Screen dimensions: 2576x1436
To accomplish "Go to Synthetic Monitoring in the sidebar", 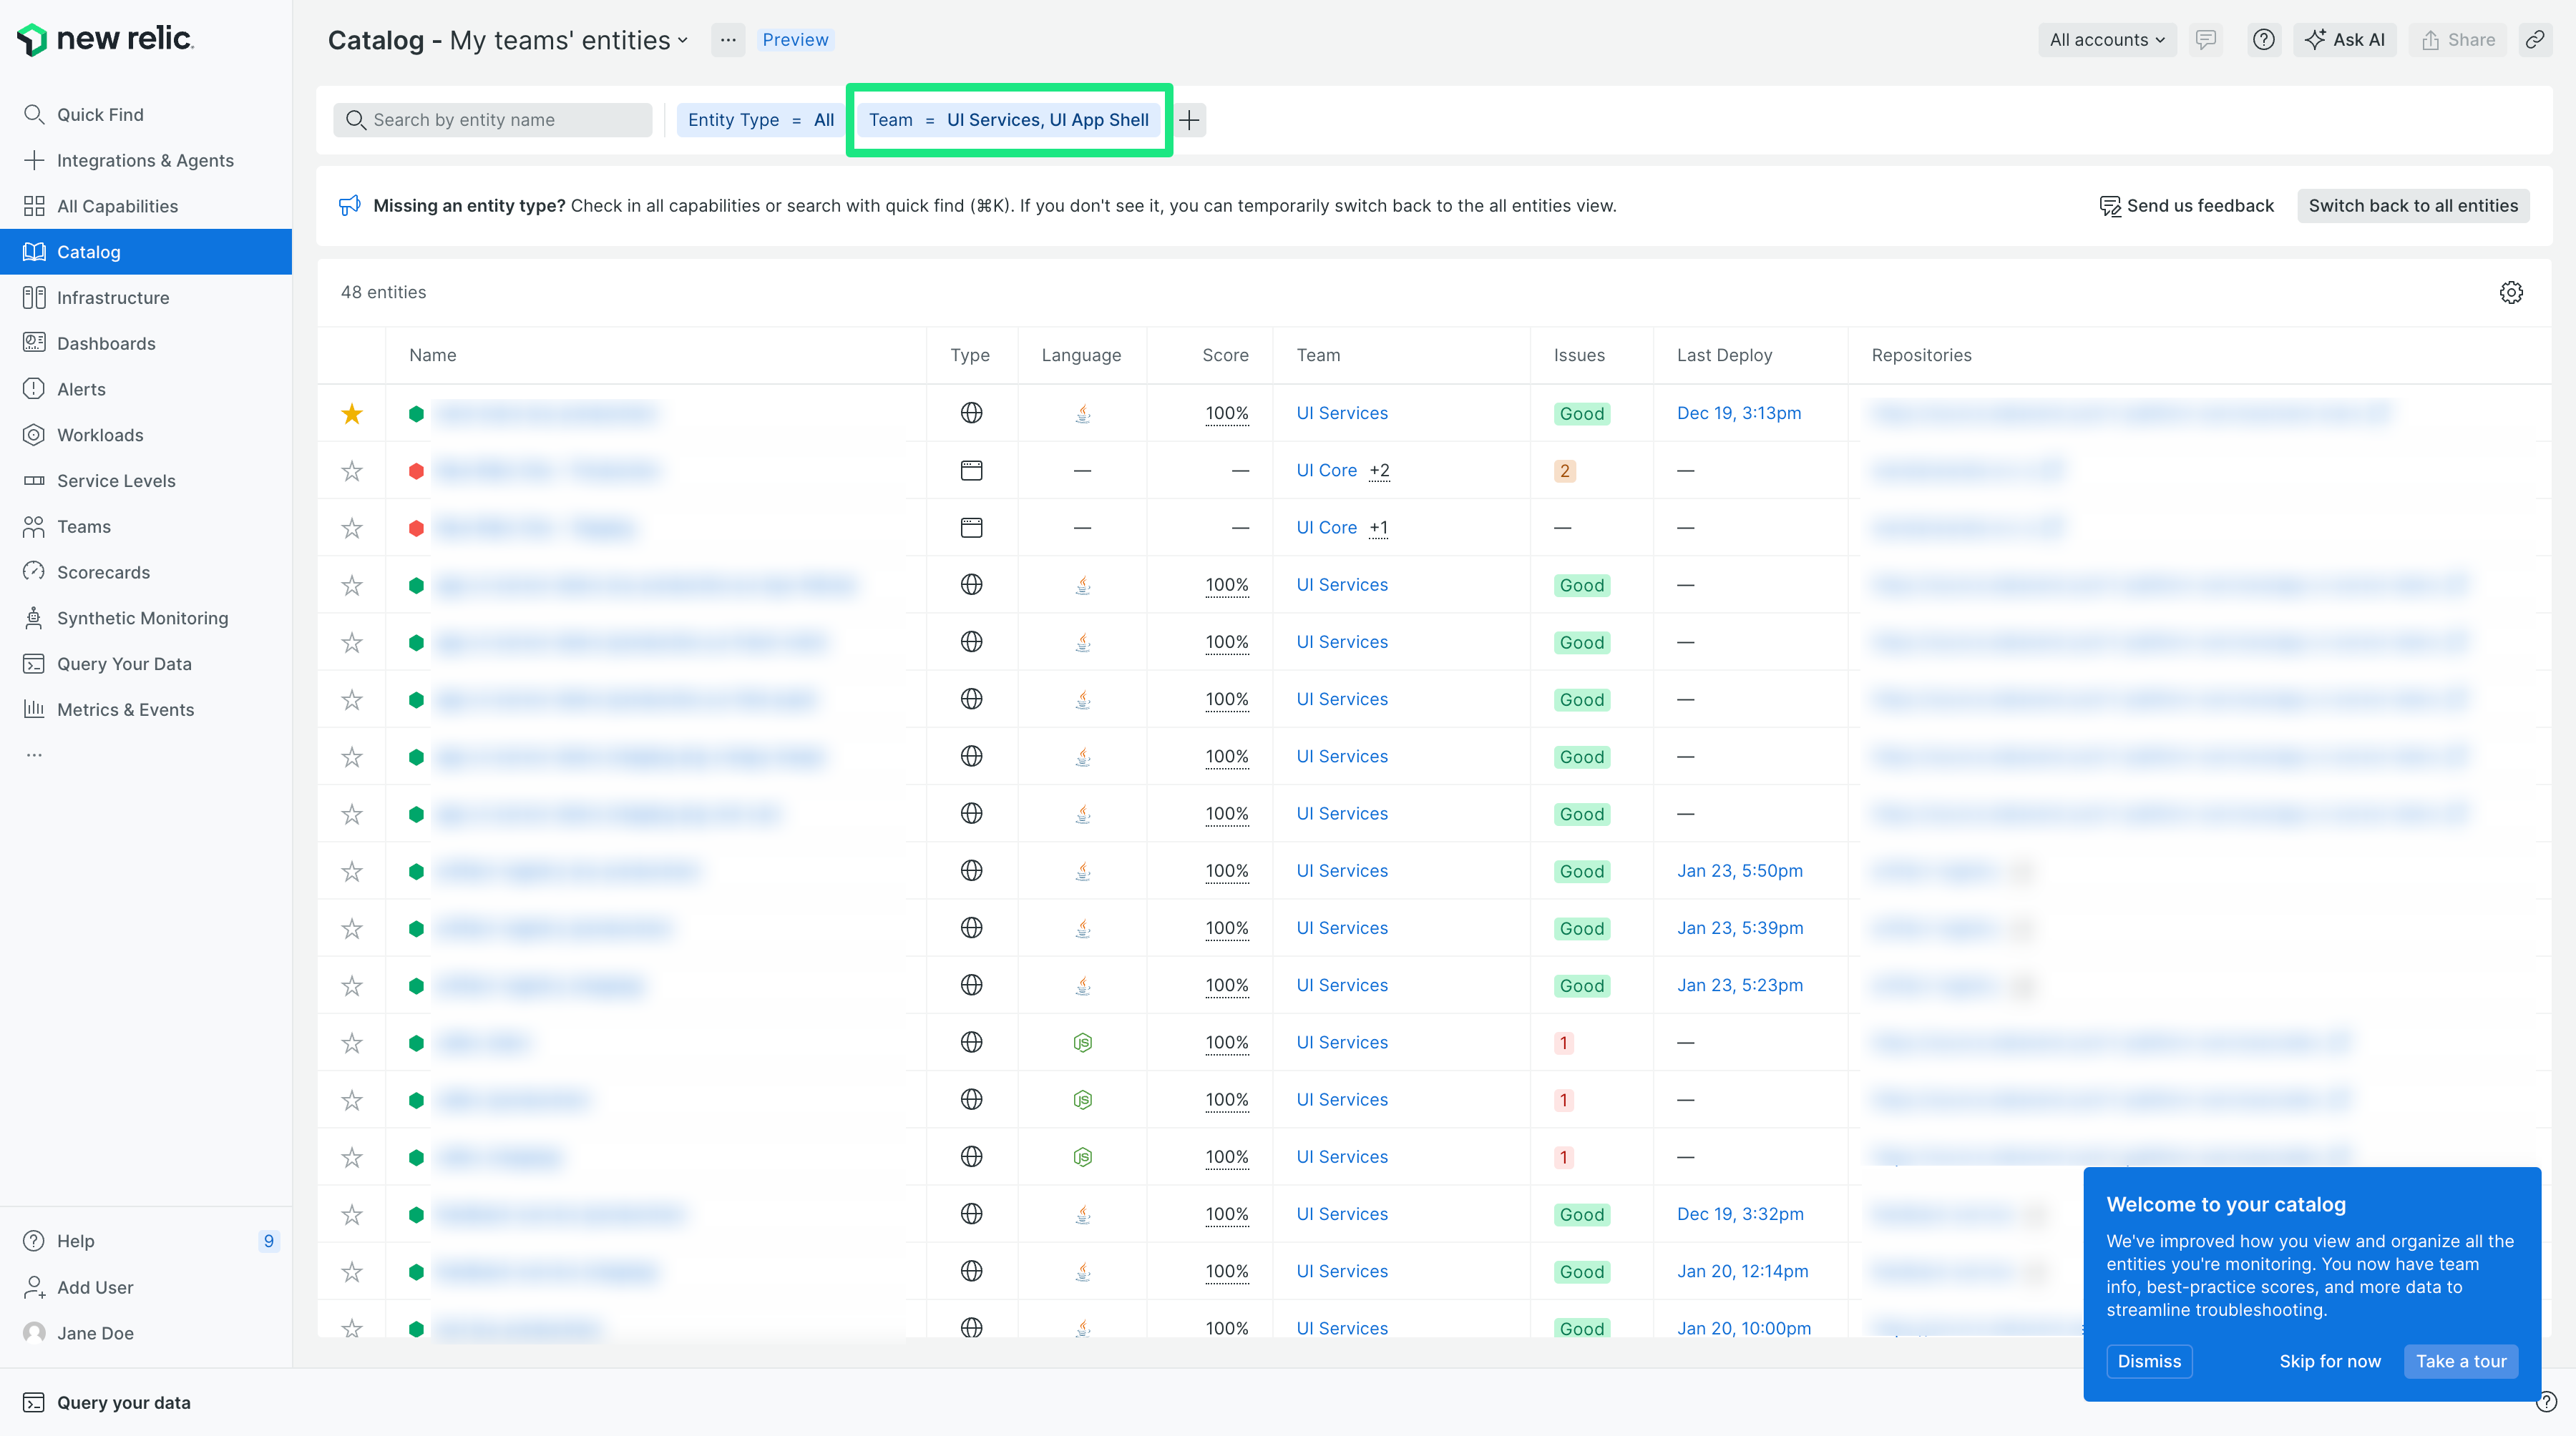I will [x=142, y=618].
